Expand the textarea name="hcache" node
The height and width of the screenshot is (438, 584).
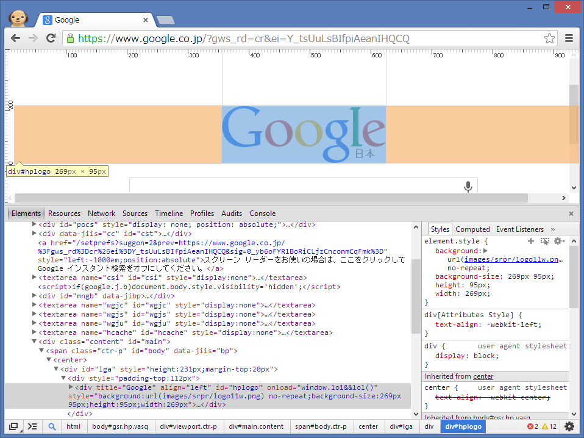34,332
